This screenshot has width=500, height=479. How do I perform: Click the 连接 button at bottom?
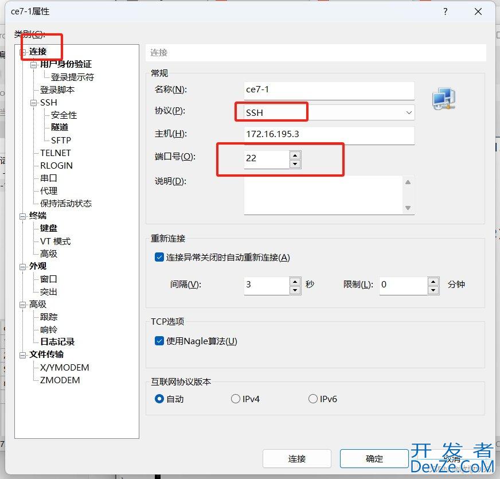(296, 458)
